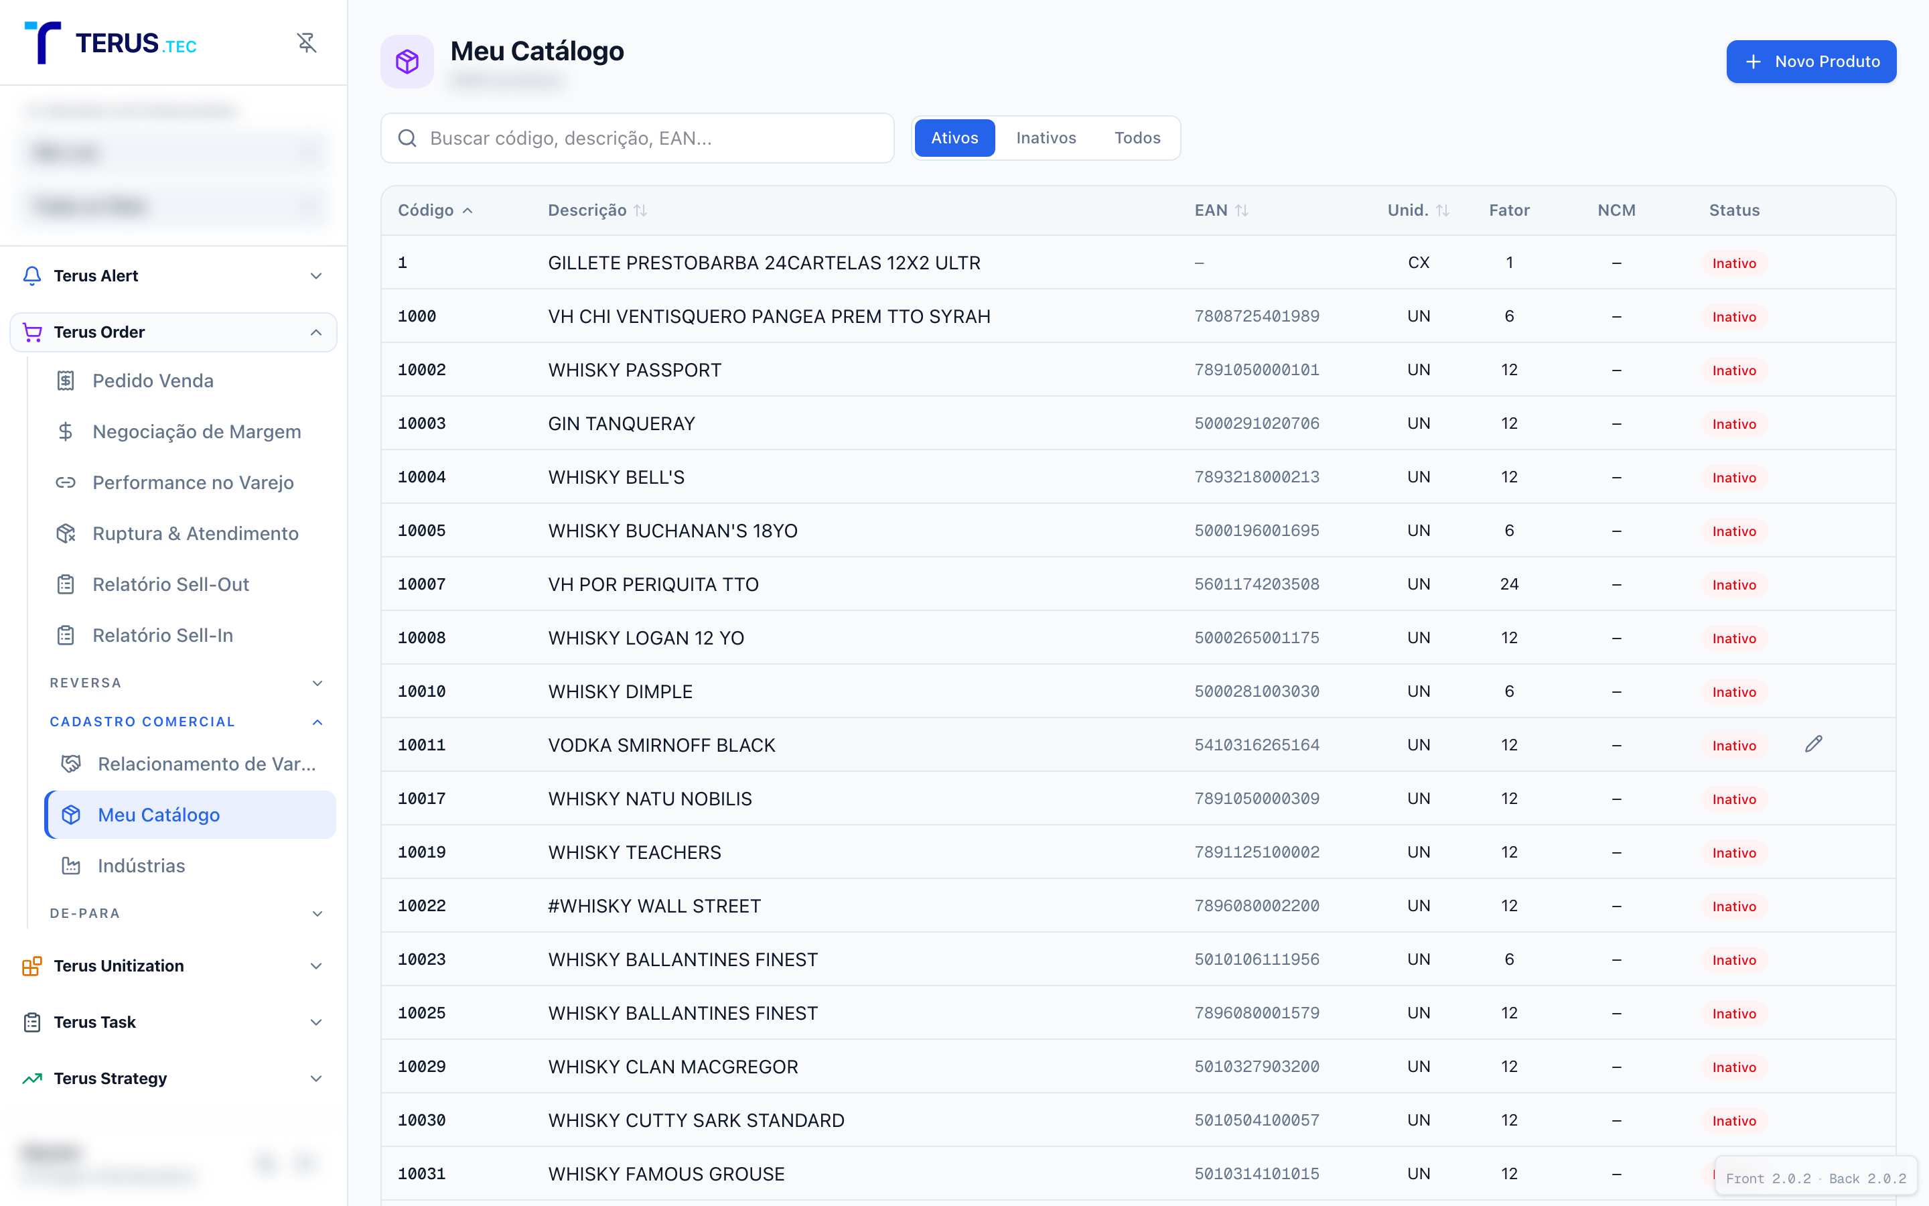Screen dimensions: 1929x1206
Task: Expand the Terus Task section
Action: click(x=316, y=1022)
